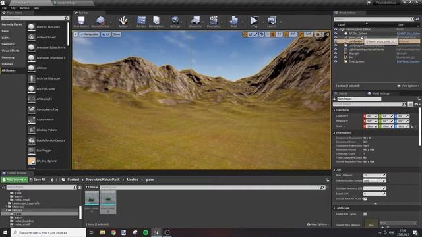Toggle visibility eye for Time_System

(336, 61)
